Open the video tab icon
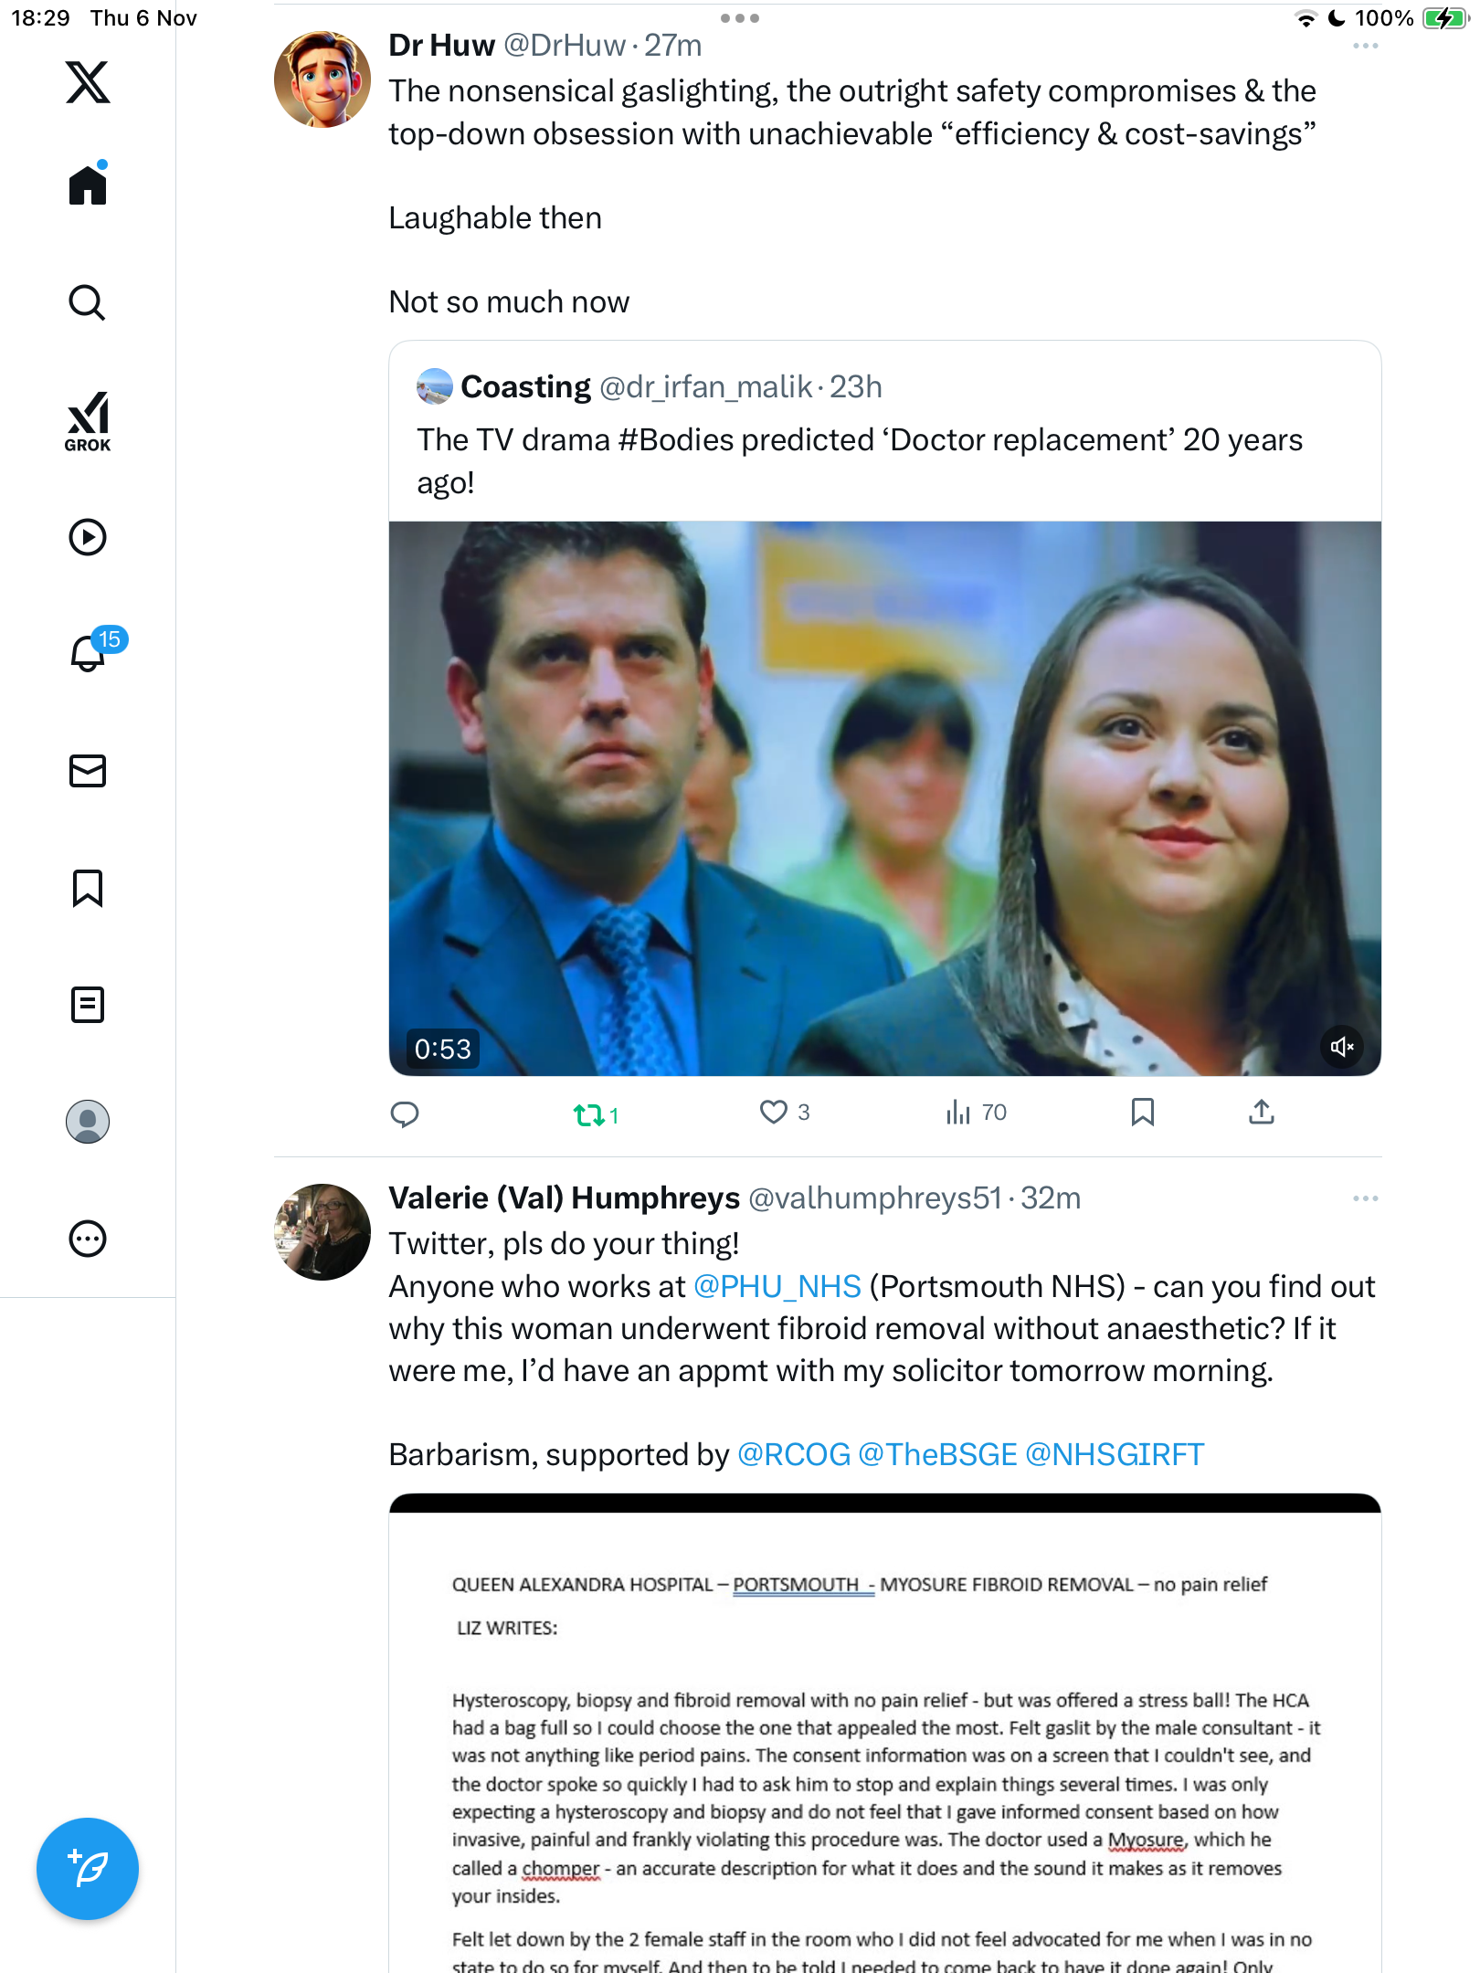 coord(88,537)
